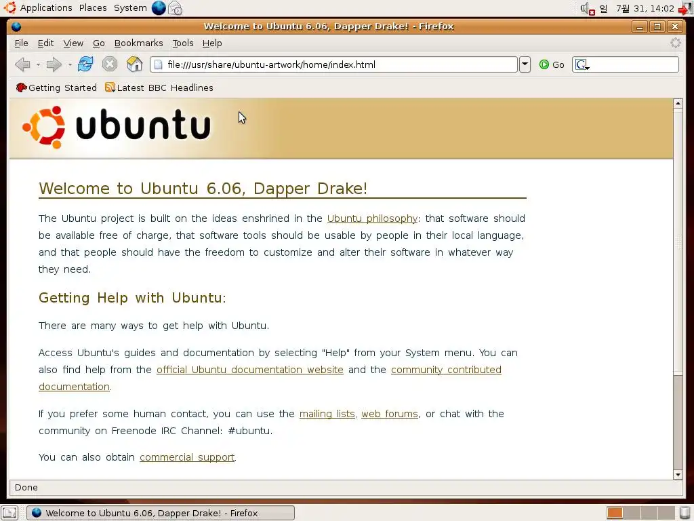The height and width of the screenshot is (521, 694).
Task: Open the File menu
Action: pos(21,43)
